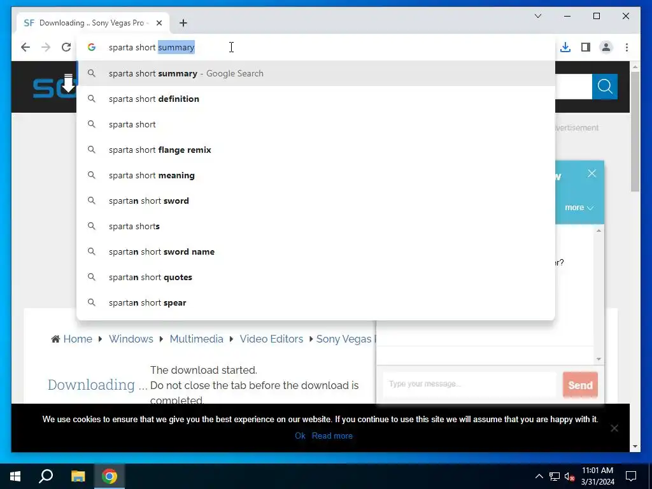Open the cookie Read more link
The height and width of the screenshot is (489, 652).
[332, 436]
